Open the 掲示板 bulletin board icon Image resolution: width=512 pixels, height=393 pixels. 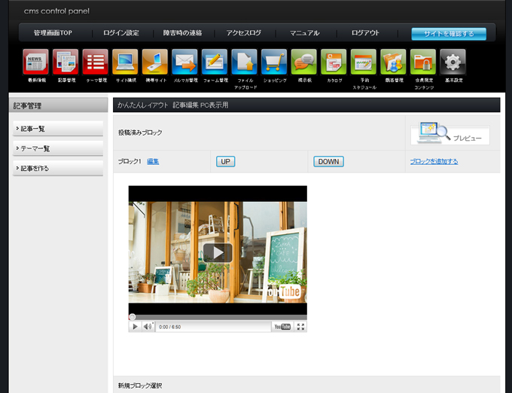303,62
